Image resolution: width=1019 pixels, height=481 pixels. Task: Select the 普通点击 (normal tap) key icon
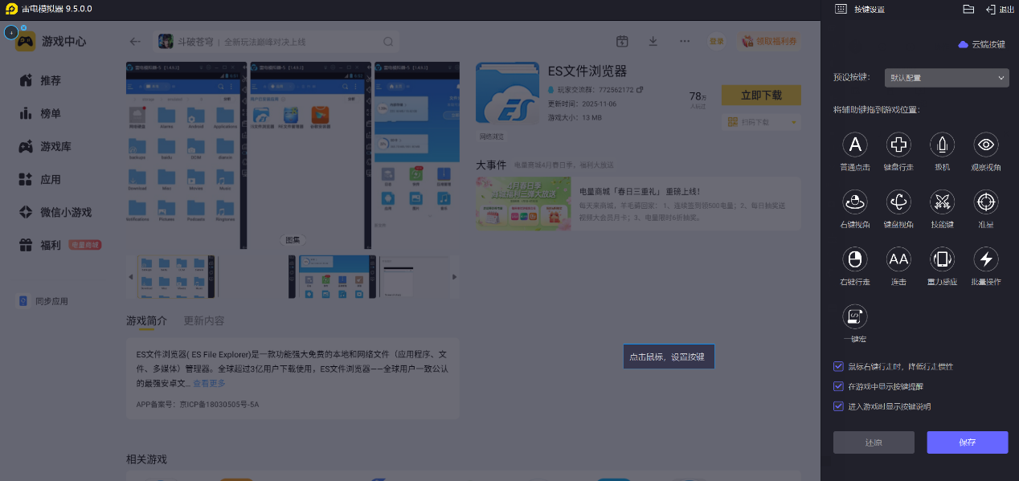click(855, 145)
